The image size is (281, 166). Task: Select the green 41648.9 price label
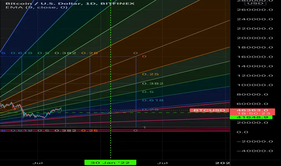click(251, 117)
